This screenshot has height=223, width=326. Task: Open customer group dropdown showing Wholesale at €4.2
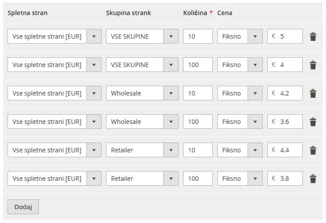142,93
